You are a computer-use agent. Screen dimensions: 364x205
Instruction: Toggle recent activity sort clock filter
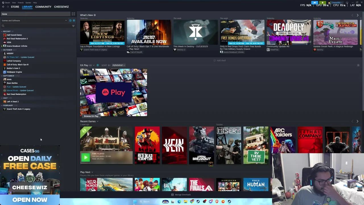coord(70,20)
